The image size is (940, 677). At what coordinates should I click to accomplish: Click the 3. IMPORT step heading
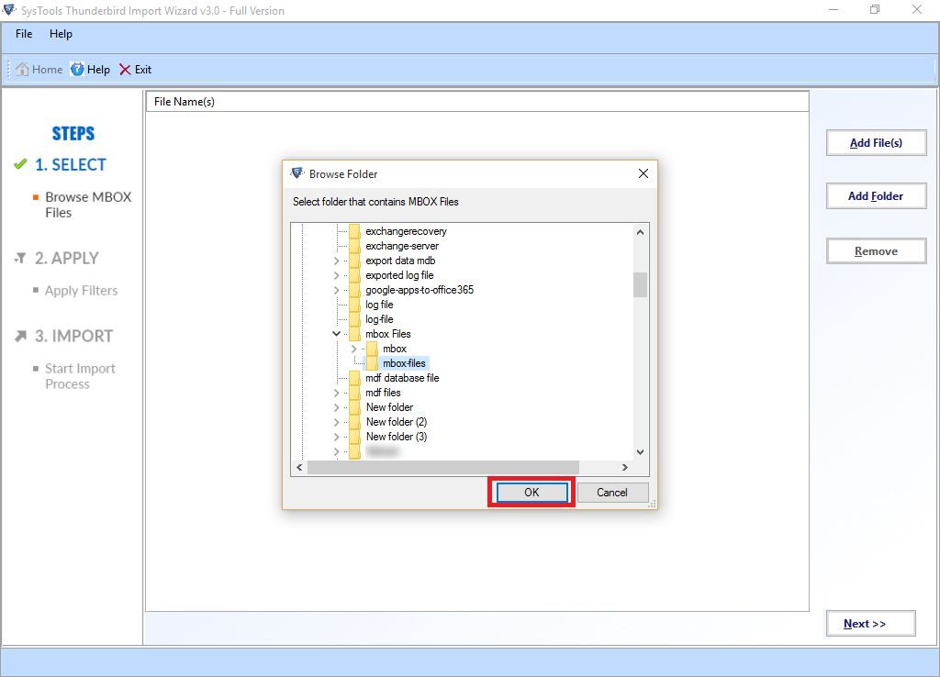tap(73, 336)
